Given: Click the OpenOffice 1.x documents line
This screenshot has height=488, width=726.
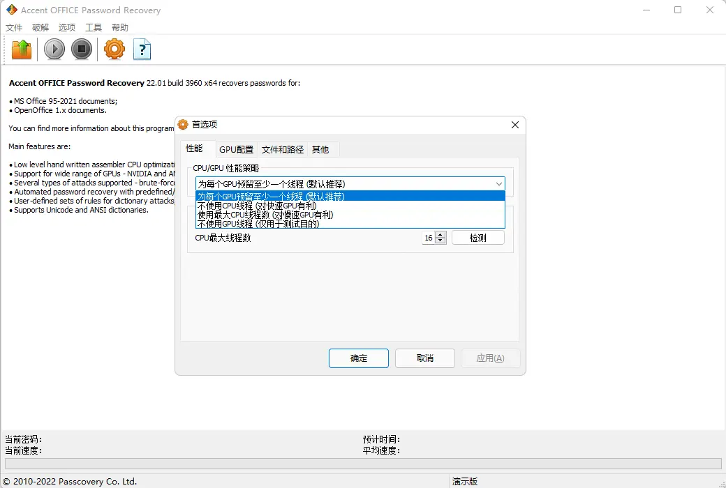Looking at the screenshot, I should point(58,110).
